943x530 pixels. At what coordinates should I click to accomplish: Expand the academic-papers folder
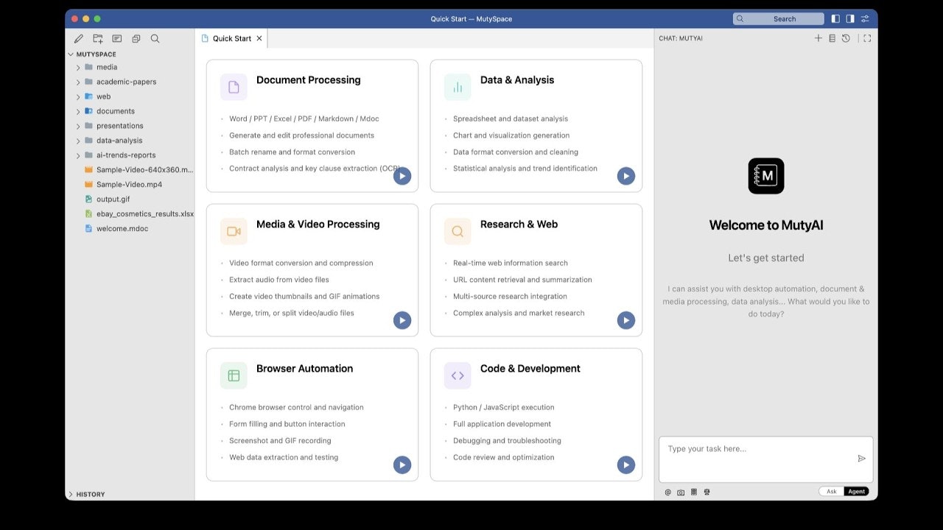pyautogui.click(x=78, y=82)
